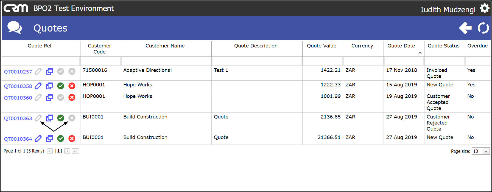
Task: Refresh the Quotes list
Action: 483,28
